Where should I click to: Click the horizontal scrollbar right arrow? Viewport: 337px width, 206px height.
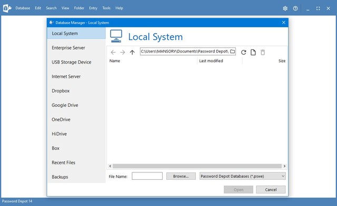click(284, 166)
